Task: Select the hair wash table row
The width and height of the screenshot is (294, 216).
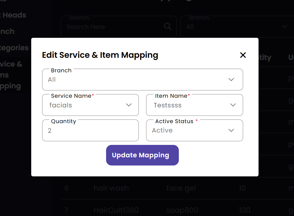Action: 111,188
